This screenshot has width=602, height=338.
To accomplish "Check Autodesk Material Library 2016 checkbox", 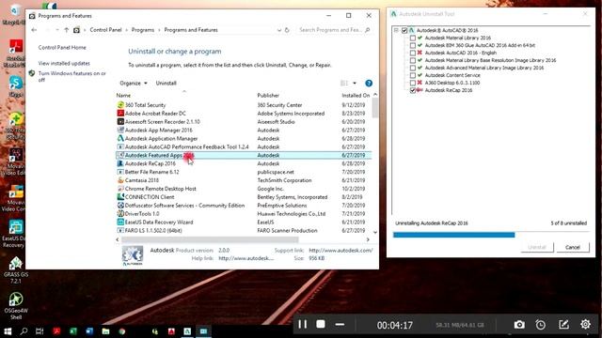I will [413, 38].
